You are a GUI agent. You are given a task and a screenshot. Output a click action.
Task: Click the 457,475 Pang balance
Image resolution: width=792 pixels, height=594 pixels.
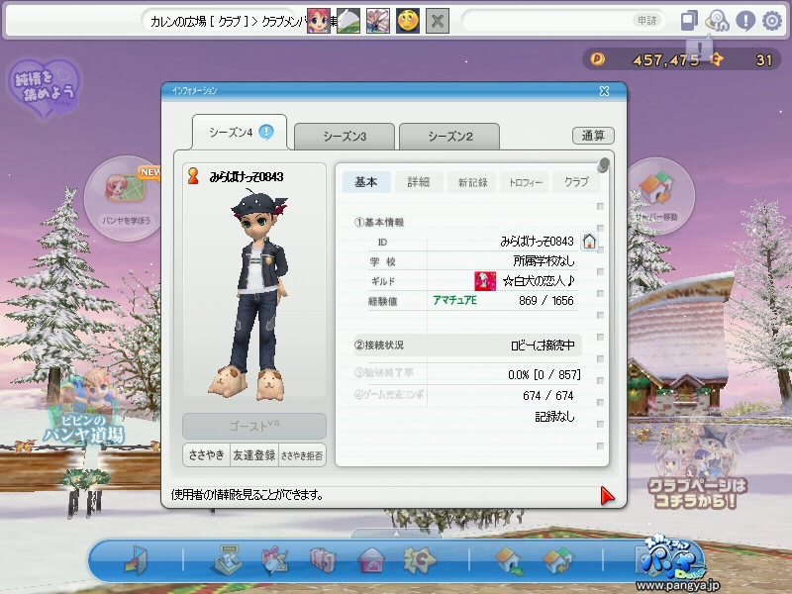click(x=665, y=60)
